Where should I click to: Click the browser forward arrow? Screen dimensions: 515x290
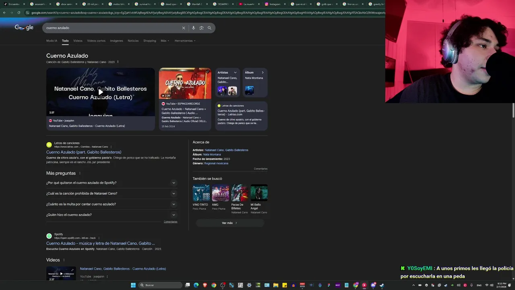11,12
